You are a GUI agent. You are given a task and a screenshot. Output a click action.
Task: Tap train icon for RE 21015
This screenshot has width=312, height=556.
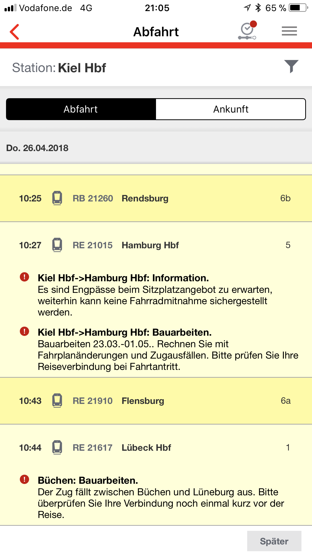pyautogui.click(x=57, y=245)
